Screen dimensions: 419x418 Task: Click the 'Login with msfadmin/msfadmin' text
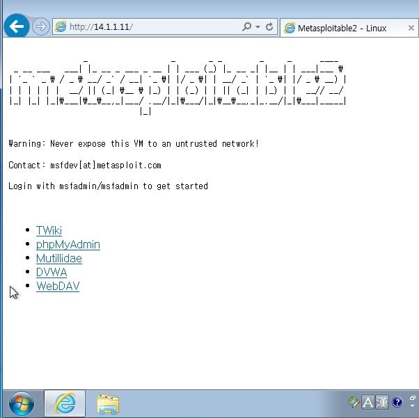click(x=108, y=186)
